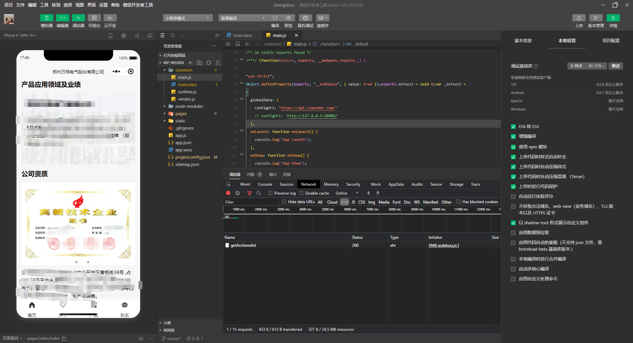Viewport: 633px width, 343px height.
Task: Open the 项目配置 tab
Action: point(611,41)
